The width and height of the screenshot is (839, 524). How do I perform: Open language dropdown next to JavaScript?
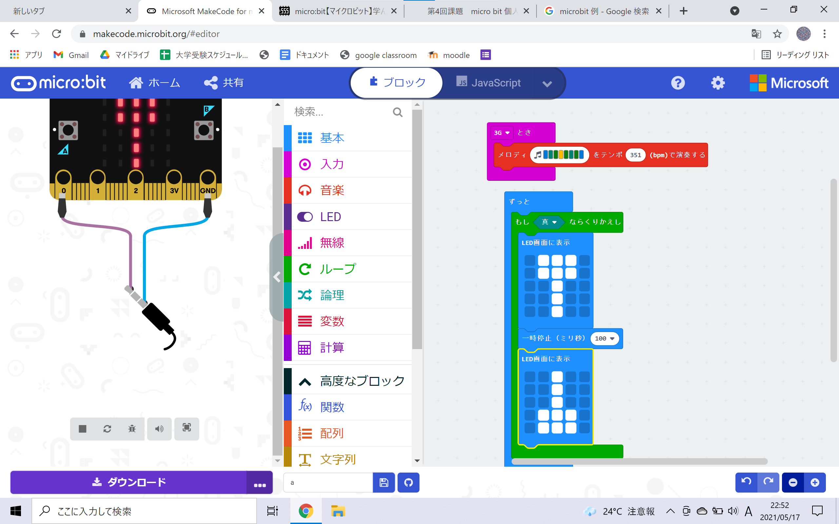pyautogui.click(x=547, y=84)
